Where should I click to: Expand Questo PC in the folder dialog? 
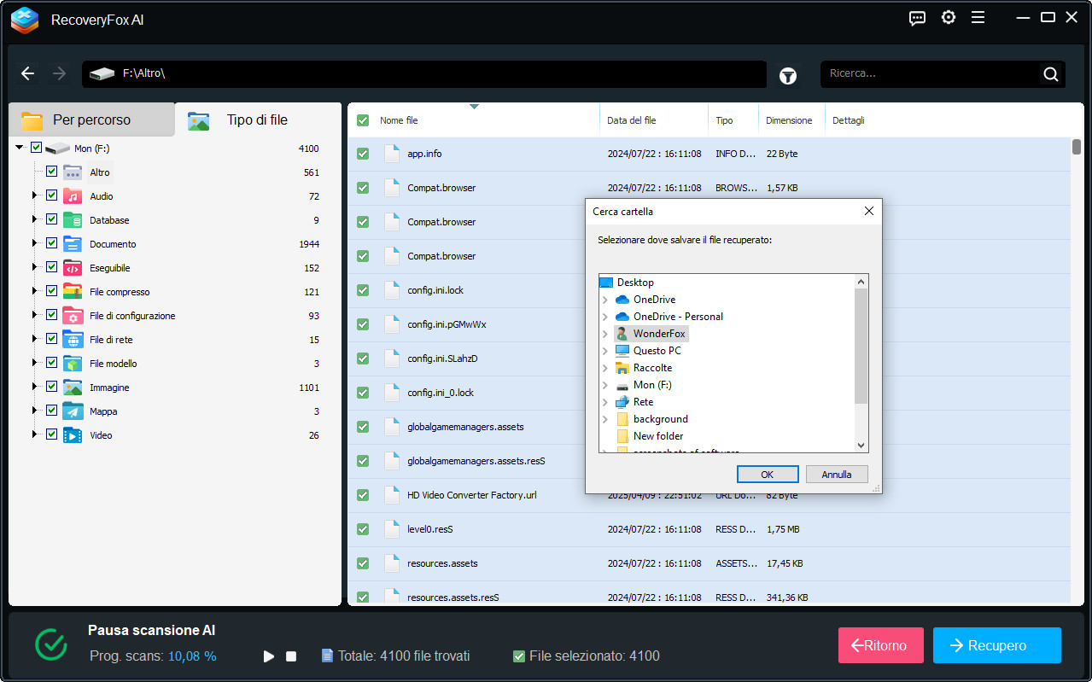point(605,351)
